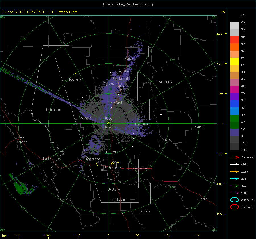Click the Brooks label

coord(202,199)
